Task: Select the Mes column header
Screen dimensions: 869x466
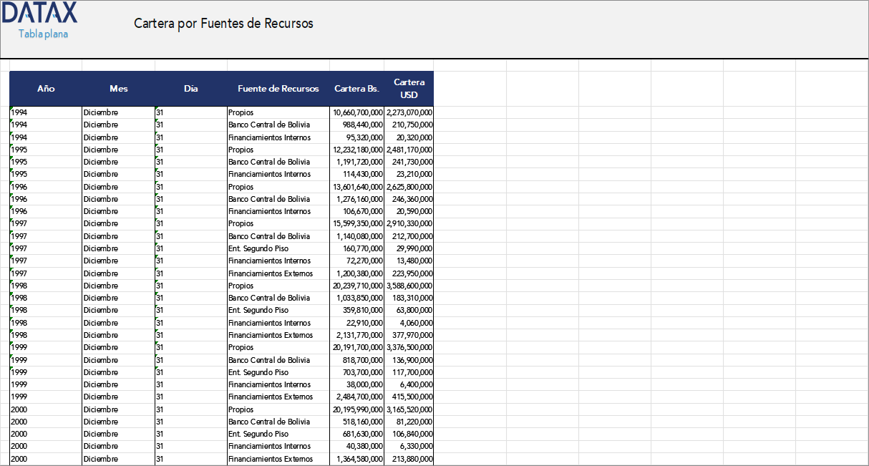Action: click(118, 88)
